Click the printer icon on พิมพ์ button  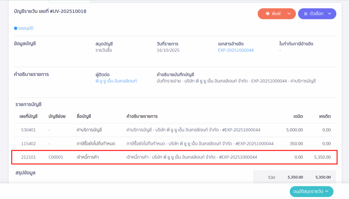tap(268, 14)
